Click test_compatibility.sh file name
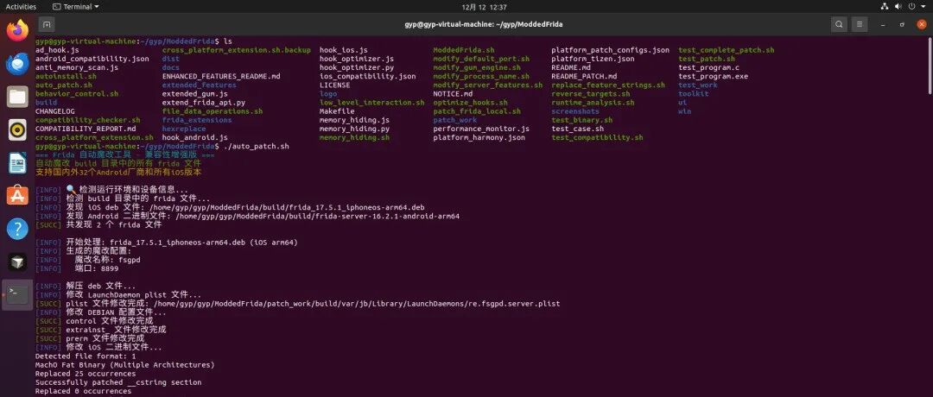 click(x=597, y=137)
